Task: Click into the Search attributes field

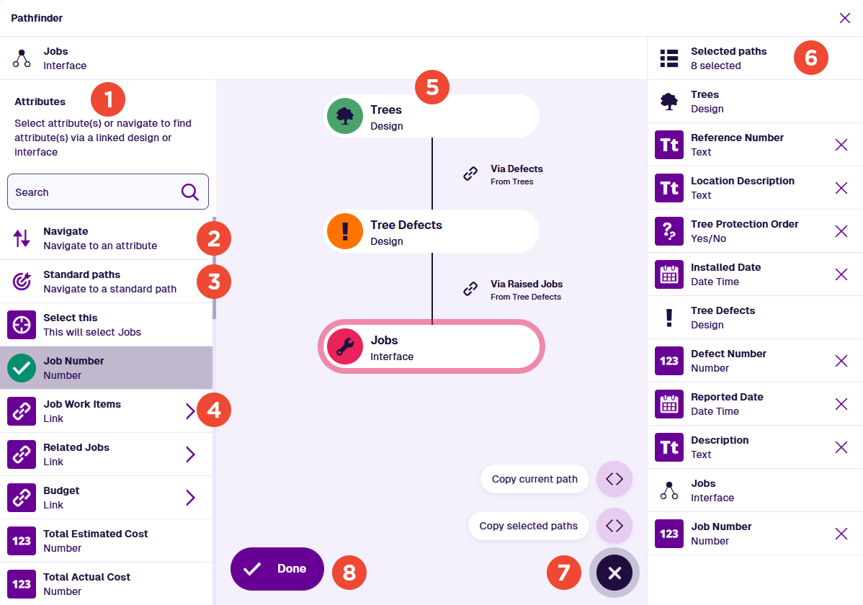Action: click(108, 192)
